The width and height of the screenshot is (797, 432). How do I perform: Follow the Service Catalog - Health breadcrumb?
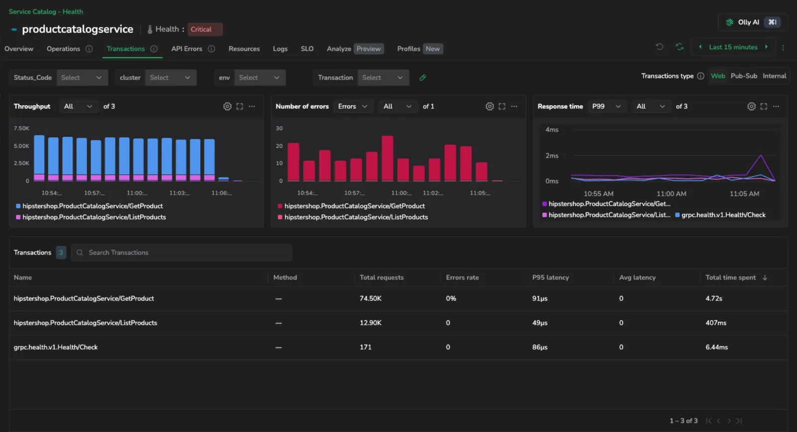46,11
